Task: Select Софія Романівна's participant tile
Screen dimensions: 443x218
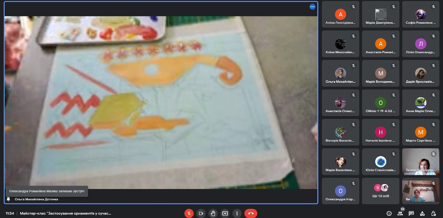Action: (421, 15)
